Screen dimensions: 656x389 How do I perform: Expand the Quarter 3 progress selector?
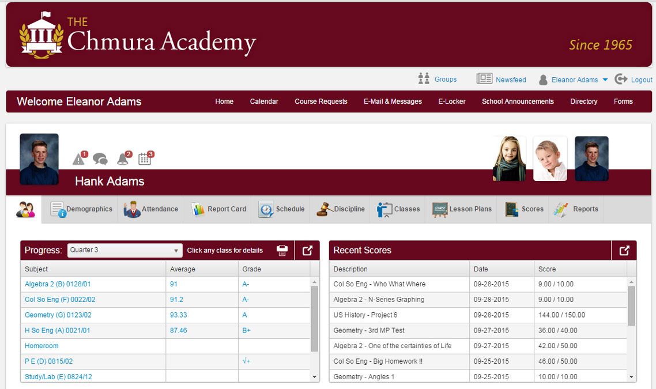pyautogui.click(x=177, y=250)
